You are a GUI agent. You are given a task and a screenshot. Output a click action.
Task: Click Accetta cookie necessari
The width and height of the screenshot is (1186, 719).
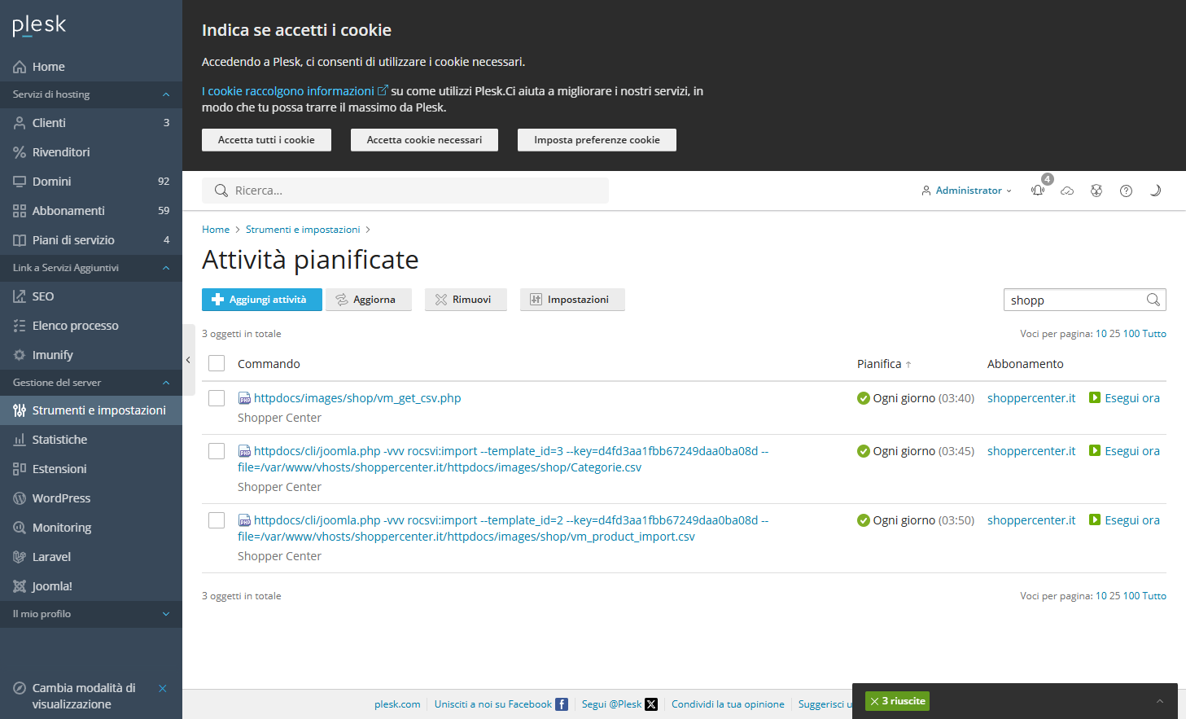(424, 140)
